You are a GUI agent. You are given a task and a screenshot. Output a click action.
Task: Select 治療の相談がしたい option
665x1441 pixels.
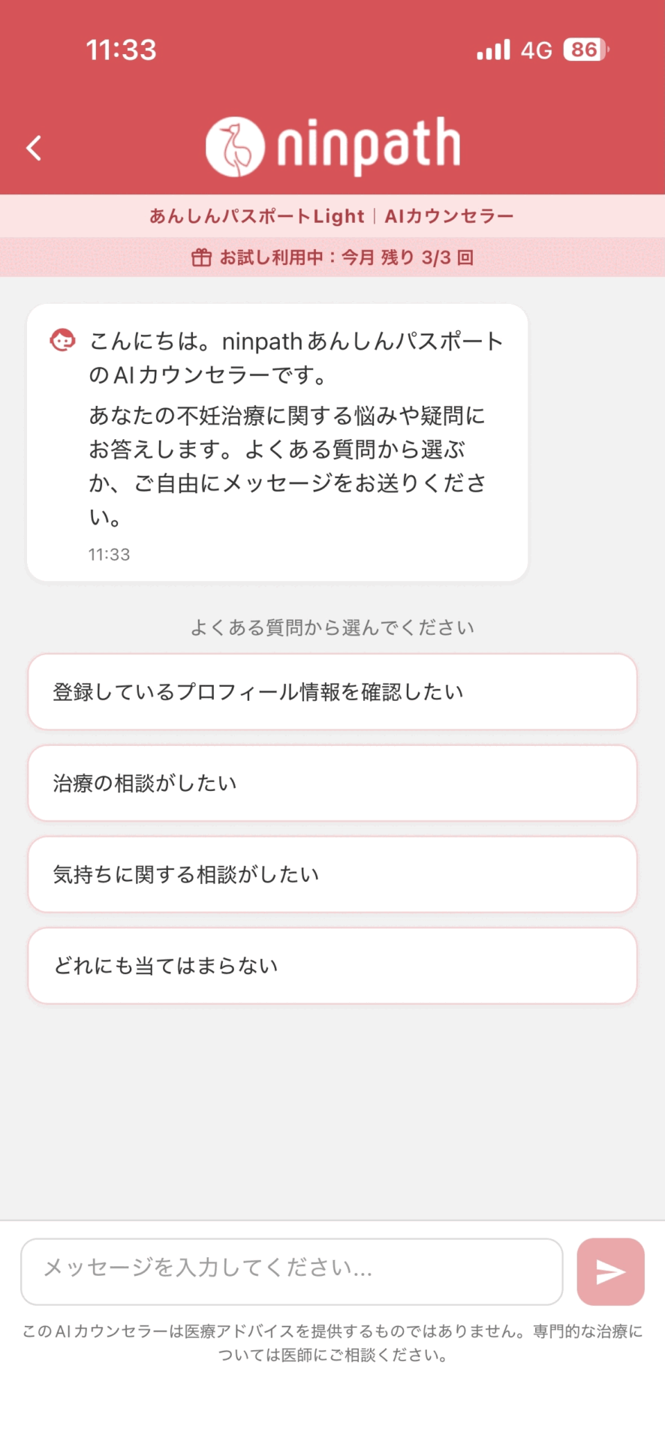[x=332, y=783]
